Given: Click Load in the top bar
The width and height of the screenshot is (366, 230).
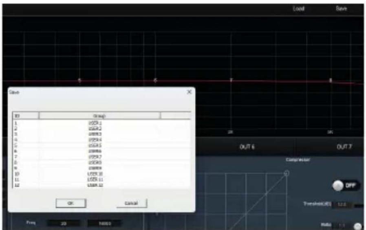Looking at the screenshot, I should pyautogui.click(x=299, y=9).
